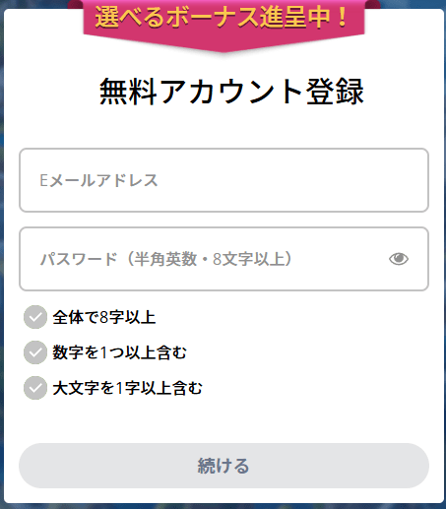Click the 無料アカウント登録 heading
446x509 pixels.
click(231, 92)
